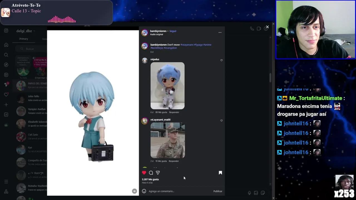This screenshot has width=356, height=200.
Task: Open hashtag #evangelion
Action: tap(170, 48)
